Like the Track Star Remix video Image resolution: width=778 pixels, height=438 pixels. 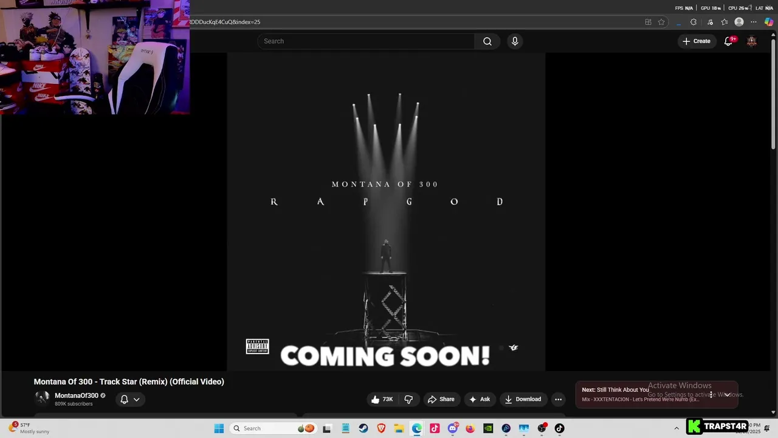pyautogui.click(x=382, y=399)
